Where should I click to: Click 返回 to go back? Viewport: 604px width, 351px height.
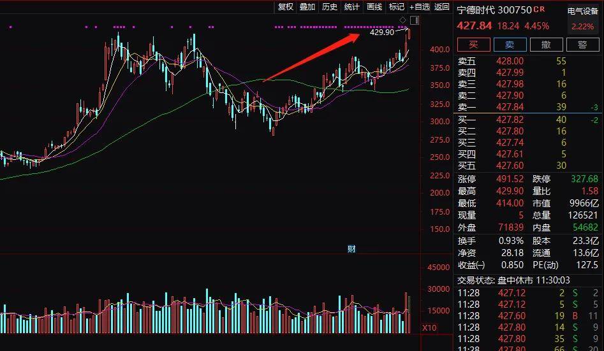click(x=442, y=7)
